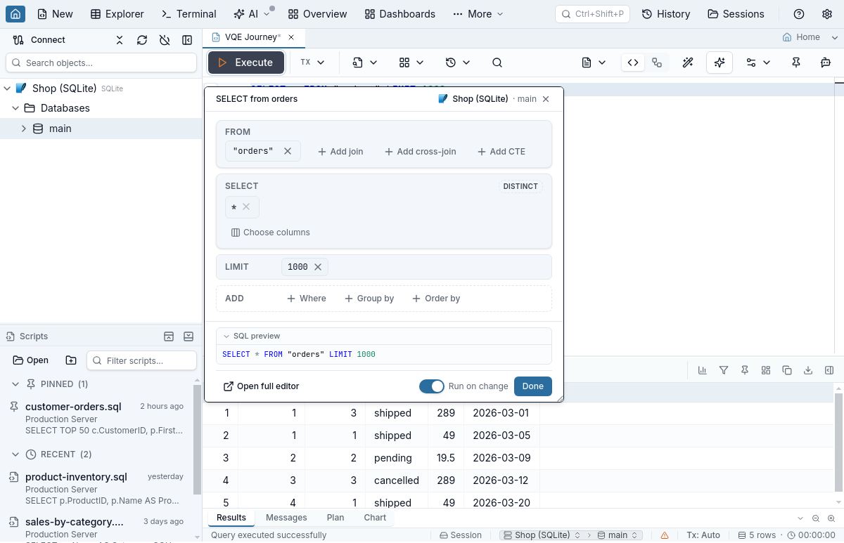Click the results filter funnel icon

point(724,370)
